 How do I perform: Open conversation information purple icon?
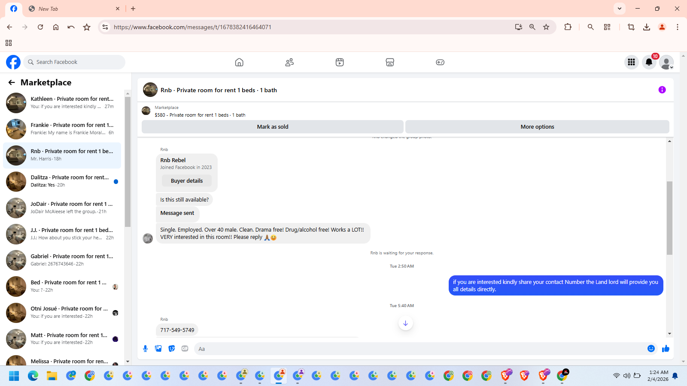coord(662,90)
